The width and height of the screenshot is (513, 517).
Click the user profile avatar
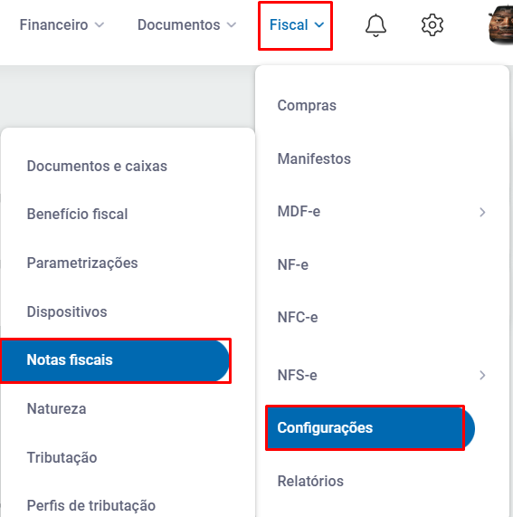pyautogui.click(x=501, y=25)
